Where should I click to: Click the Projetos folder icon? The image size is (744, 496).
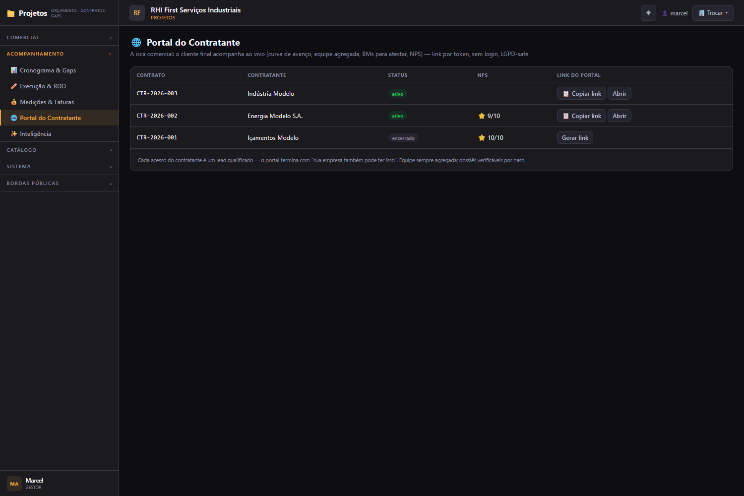point(10,13)
